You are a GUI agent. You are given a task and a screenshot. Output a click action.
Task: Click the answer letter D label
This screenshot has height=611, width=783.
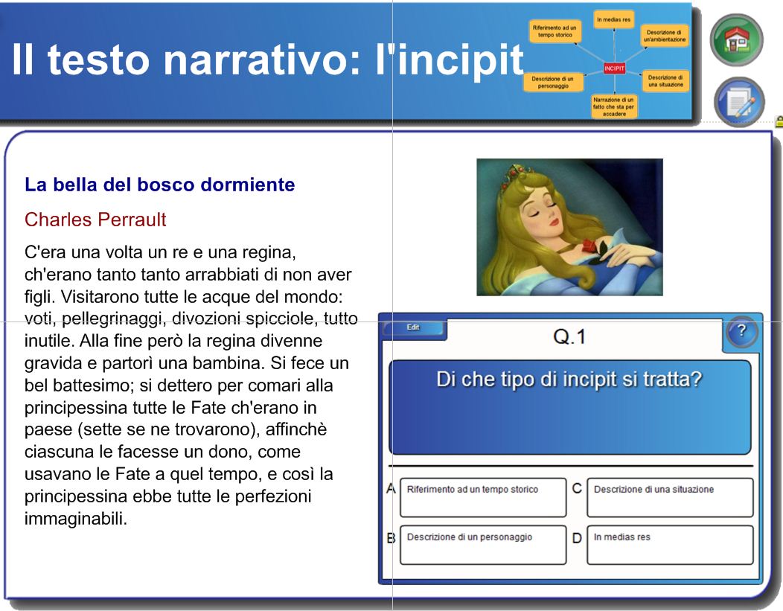click(x=577, y=538)
